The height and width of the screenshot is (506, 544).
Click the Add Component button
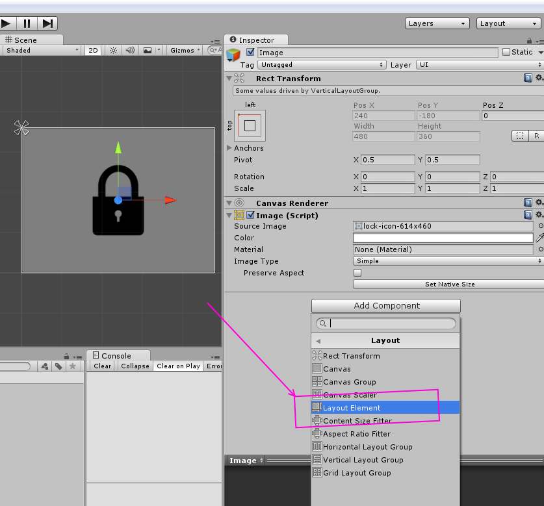tap(386, 306)
